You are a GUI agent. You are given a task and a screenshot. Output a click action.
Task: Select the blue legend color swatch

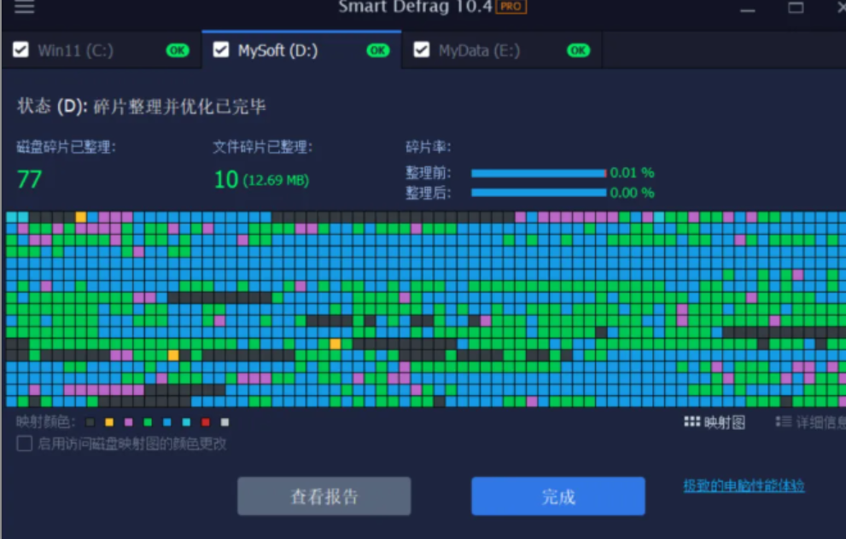166,422
